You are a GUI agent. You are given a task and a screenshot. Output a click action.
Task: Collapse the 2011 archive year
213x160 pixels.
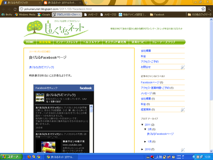coord(142,125)
